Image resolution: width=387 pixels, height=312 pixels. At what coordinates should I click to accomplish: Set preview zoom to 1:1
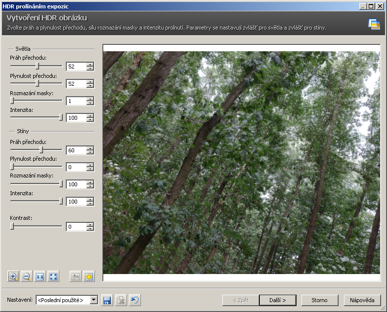click(x=40, y=277)
